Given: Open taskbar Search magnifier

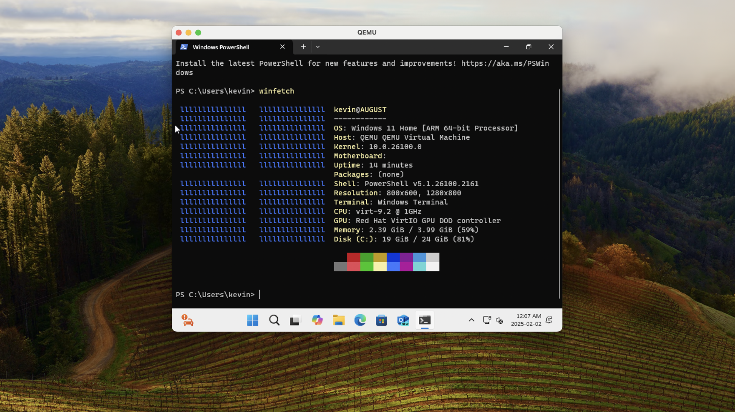Looking at the screenshot, I should coord(274,320).
